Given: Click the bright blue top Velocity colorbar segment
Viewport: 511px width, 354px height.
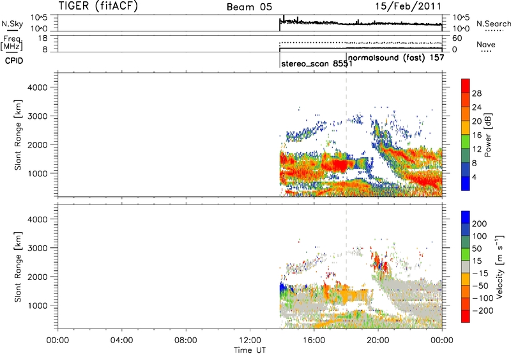Looking at the screenshot, I should pyautogui.click(x=466, y=217).
